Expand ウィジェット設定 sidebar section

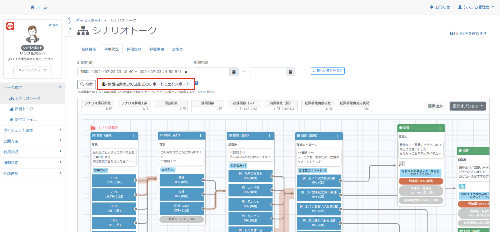pos(32,130)
